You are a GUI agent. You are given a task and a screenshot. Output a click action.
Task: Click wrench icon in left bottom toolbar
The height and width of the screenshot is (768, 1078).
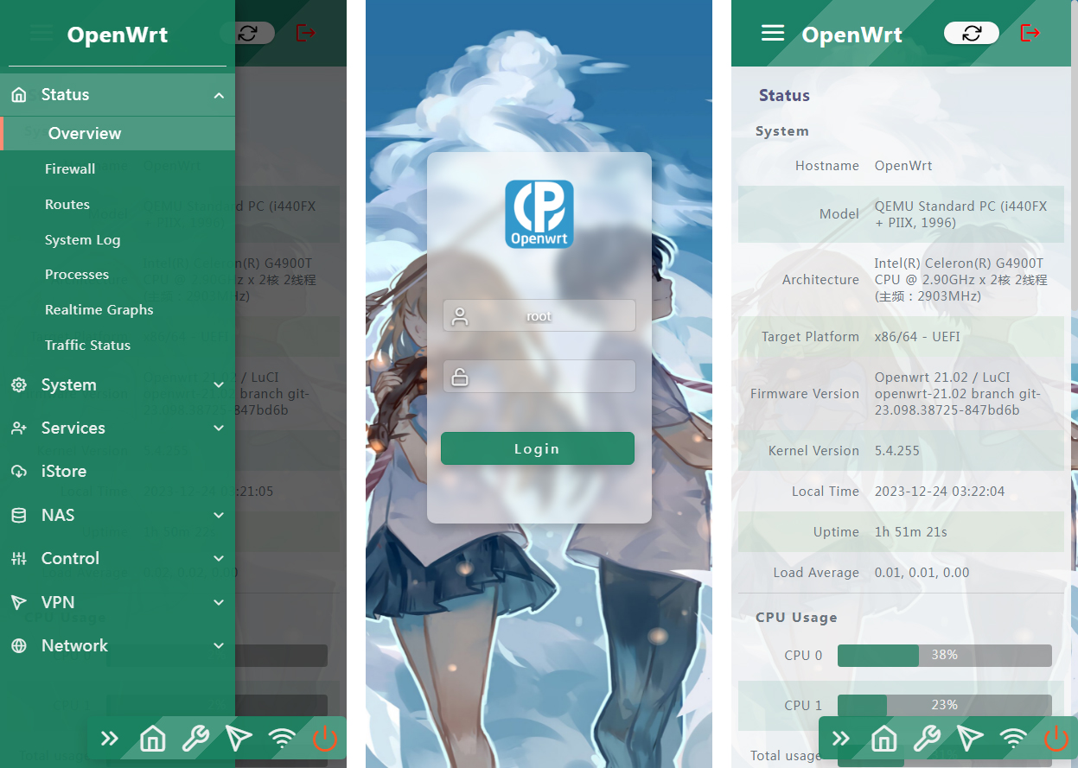coord(195,739)
